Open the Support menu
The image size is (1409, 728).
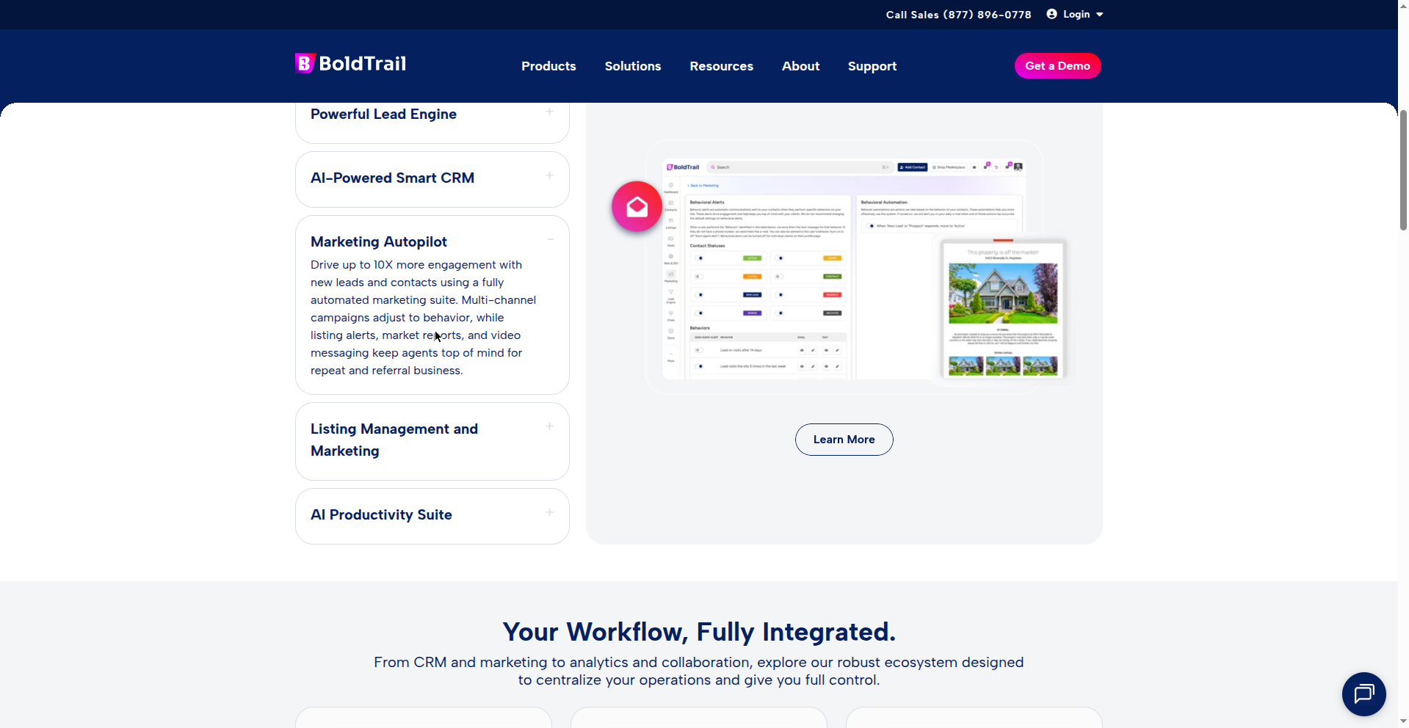click(x=872, y=66)
